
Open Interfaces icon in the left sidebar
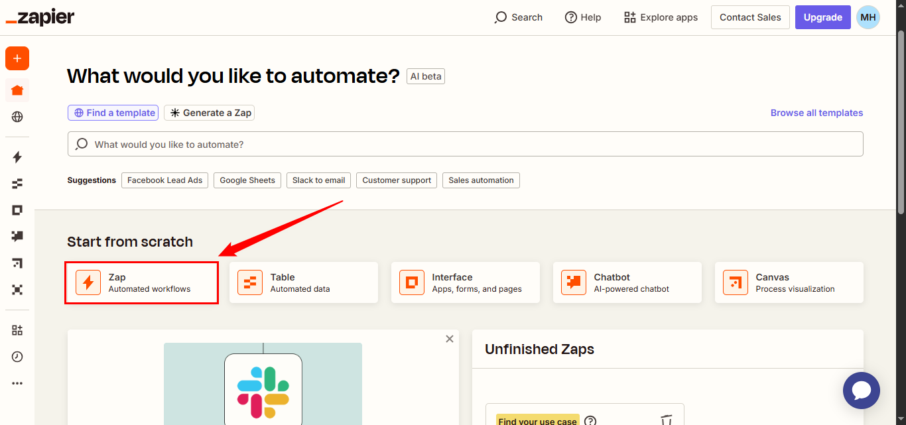coord(17,210)
